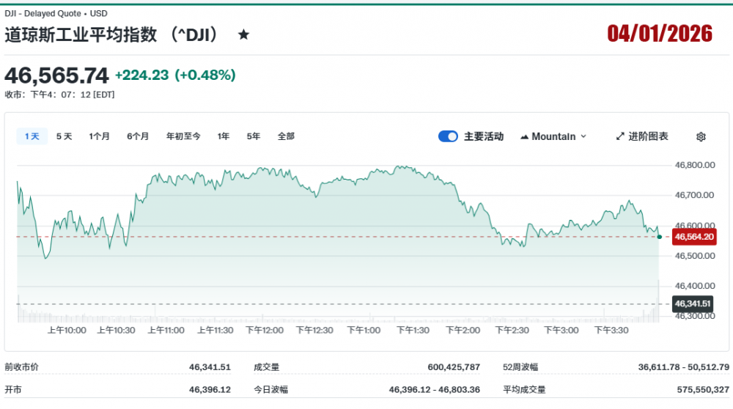The width and height of the screenshot is (733, 409).
Task: Click the expand arrows icon for advanced chart
Action: pyautogui.click(x=620, y=136)
